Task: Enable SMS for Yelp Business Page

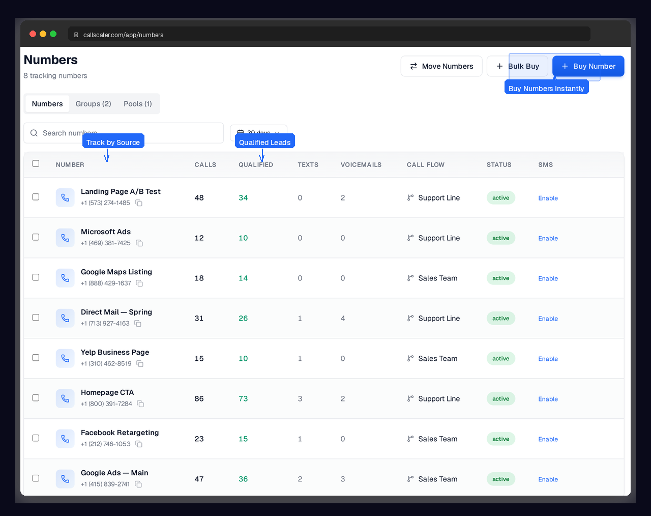Action: 548,359
